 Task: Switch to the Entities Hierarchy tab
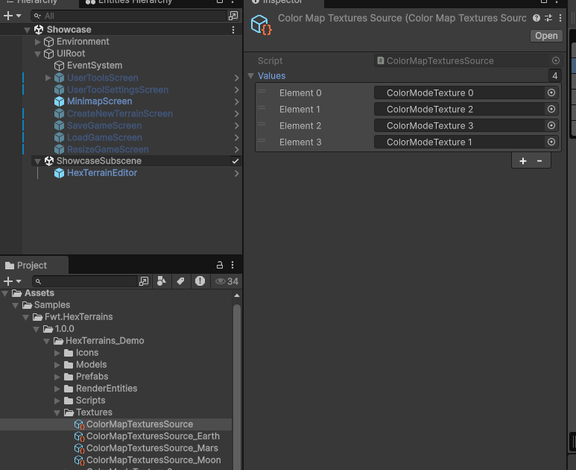point(129,2)
